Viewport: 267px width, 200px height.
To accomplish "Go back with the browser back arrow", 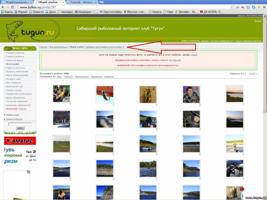I will [x=3, y=7].
